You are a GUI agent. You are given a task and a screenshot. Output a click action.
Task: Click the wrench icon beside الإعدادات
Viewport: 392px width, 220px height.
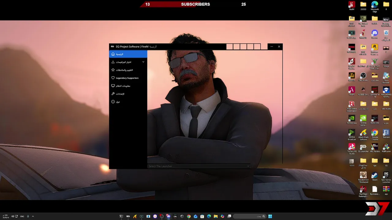[113, 94]
